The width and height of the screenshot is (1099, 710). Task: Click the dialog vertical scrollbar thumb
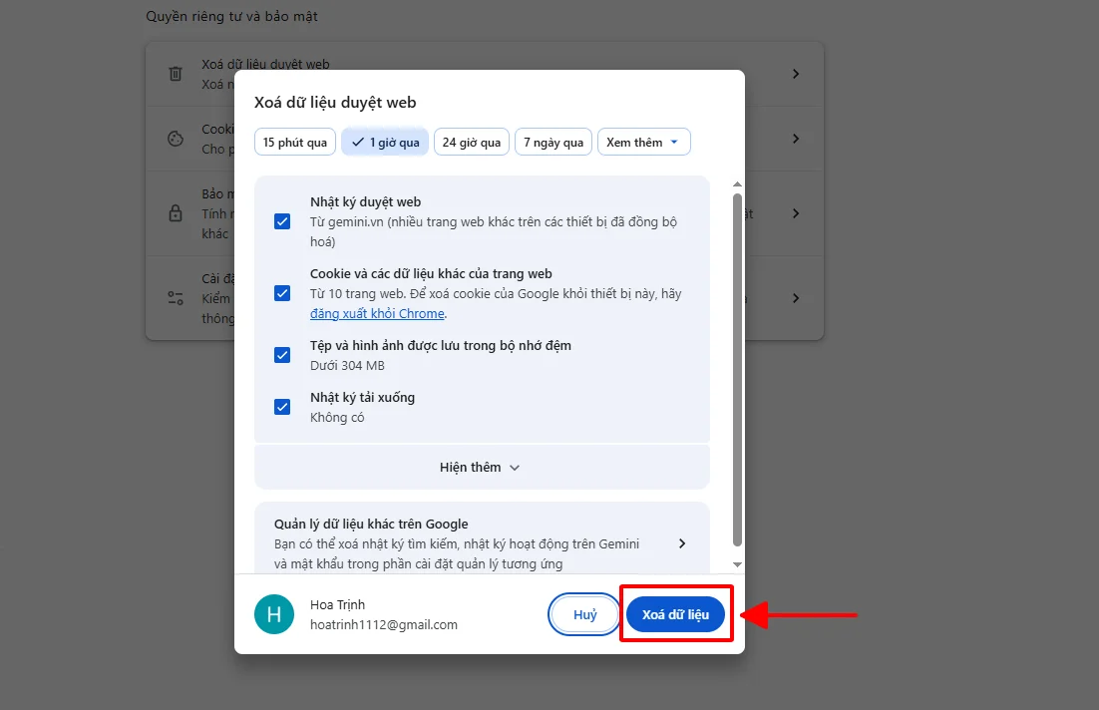pos(737,369)
